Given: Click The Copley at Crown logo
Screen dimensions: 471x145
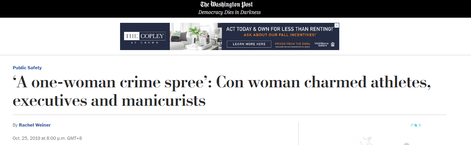Looking at the screenshot, I should tap(145, 36).
